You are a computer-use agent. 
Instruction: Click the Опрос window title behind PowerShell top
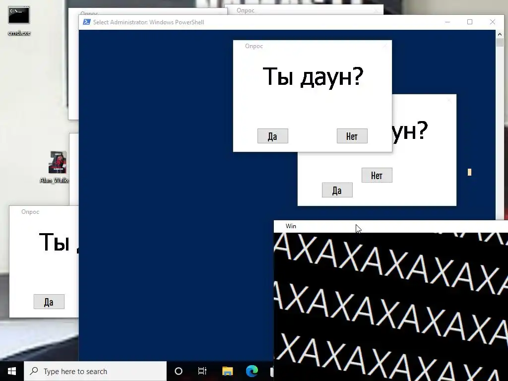click(x=246, y=10)
